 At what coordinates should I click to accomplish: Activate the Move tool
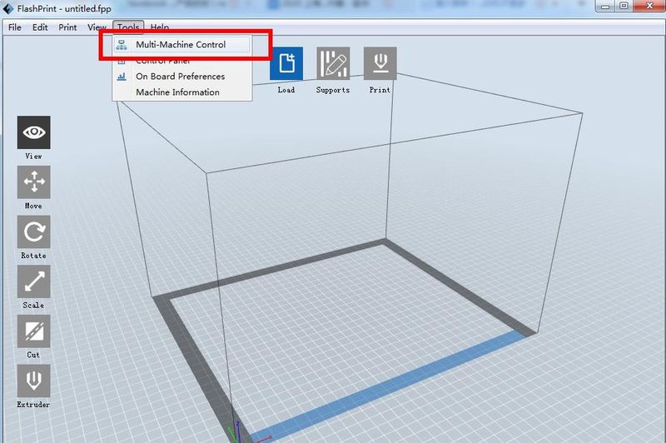pyautogui.click(x=33, y=182)
